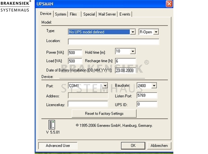Open the System tab
This screenshot has height=154, width=208.
click(60, 14)
